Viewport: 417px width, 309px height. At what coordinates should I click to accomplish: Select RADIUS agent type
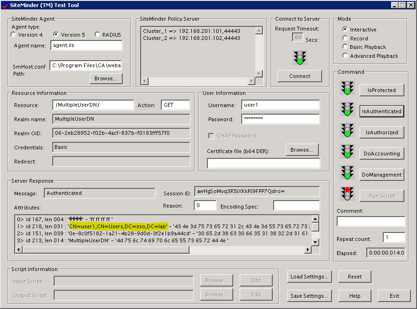click(x=97, y=35)
